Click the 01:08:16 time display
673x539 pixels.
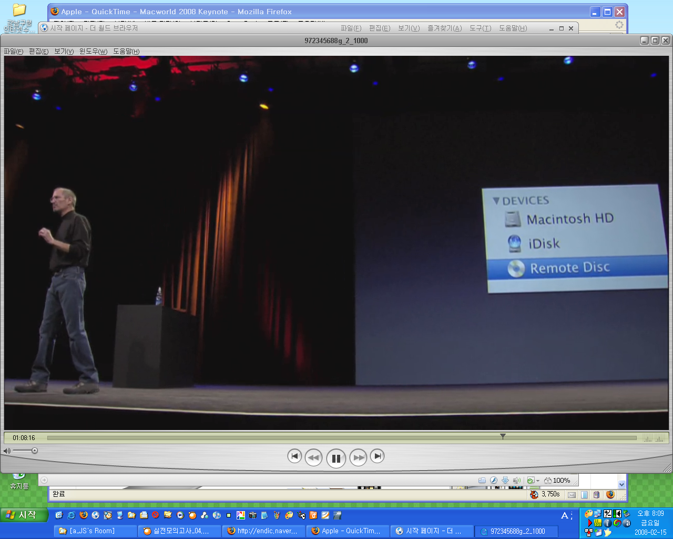point(24,437)
